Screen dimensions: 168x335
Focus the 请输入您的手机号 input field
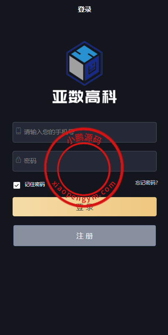85,132
